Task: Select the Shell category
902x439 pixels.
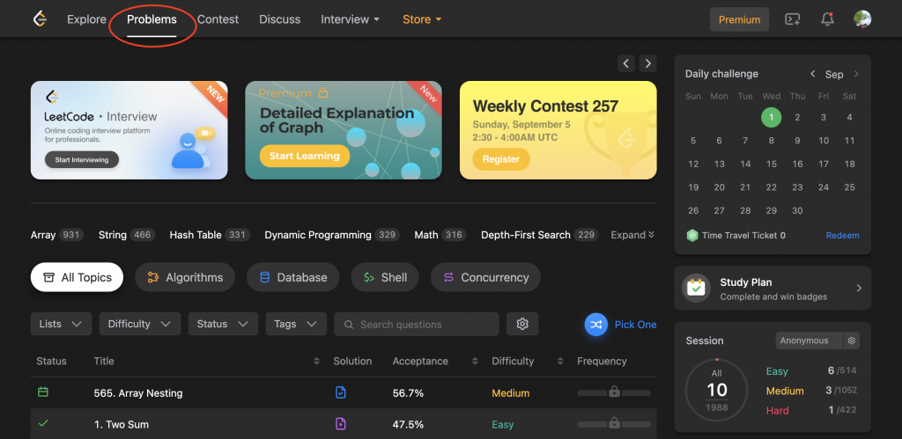Action: [x=385, y=277]
